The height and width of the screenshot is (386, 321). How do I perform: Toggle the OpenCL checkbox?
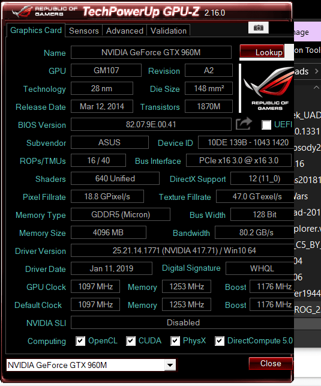80,341
